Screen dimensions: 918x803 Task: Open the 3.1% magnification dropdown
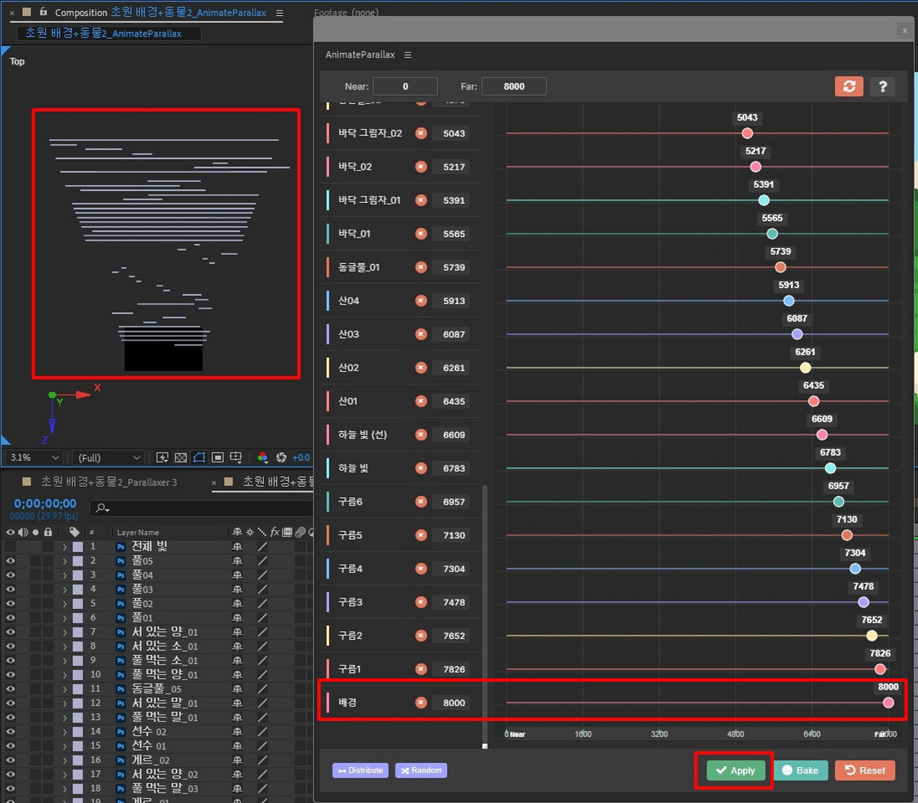coord(34,457)
